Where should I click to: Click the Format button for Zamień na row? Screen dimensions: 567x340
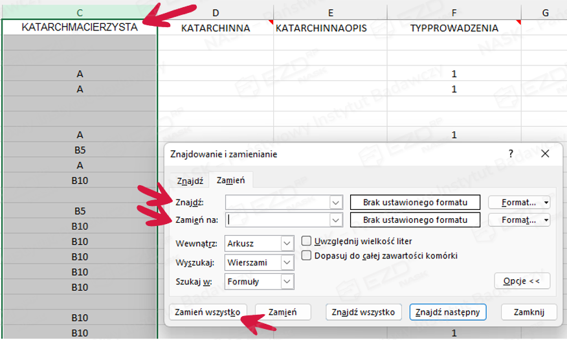pyautogui.click(x=518, y=220)
